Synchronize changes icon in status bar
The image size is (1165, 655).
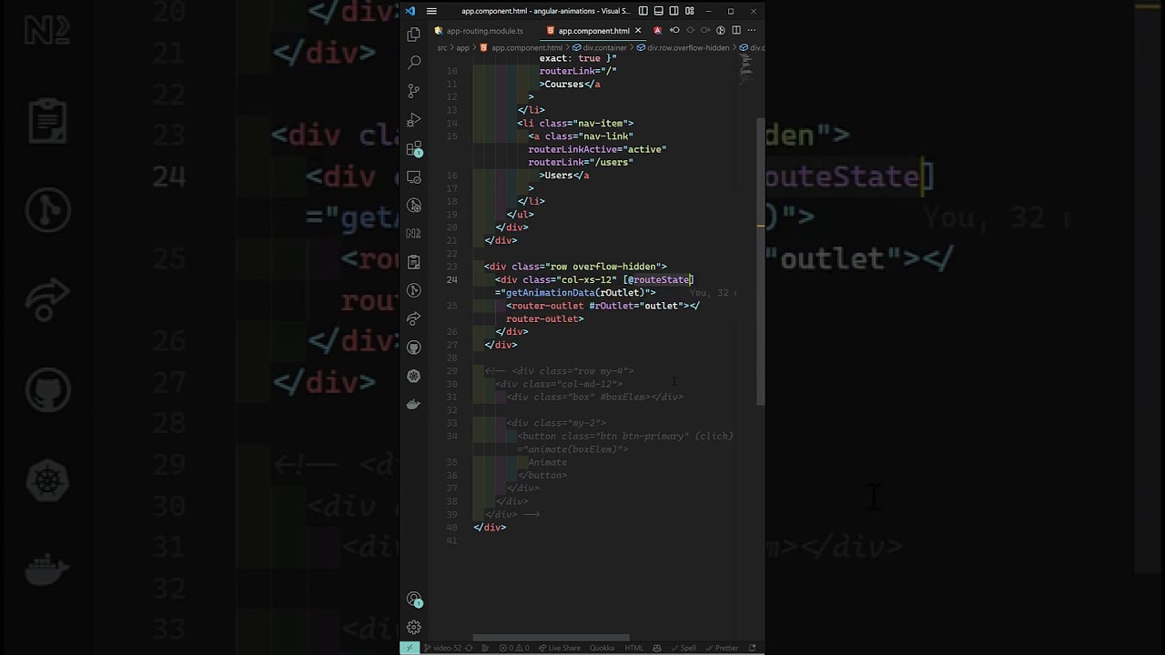click(x=470, y=648)
